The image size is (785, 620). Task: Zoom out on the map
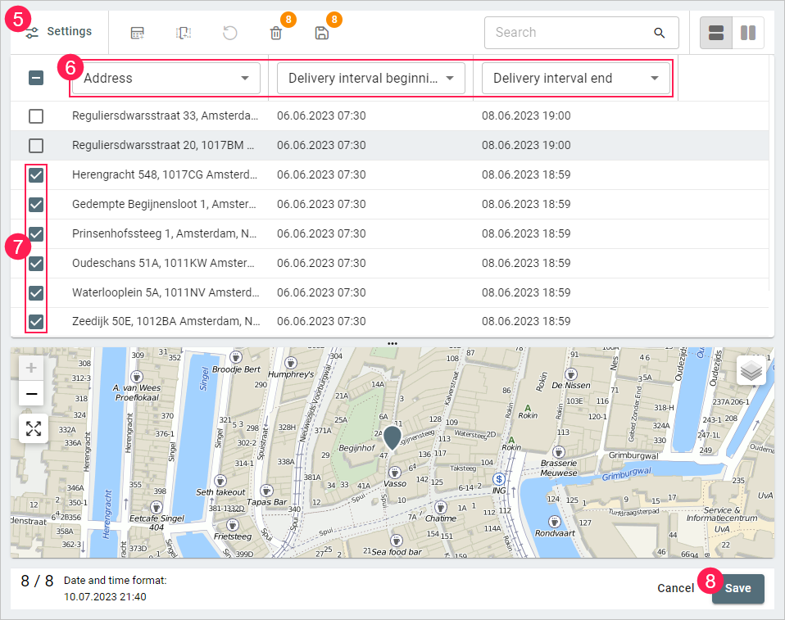click(32, 394)
